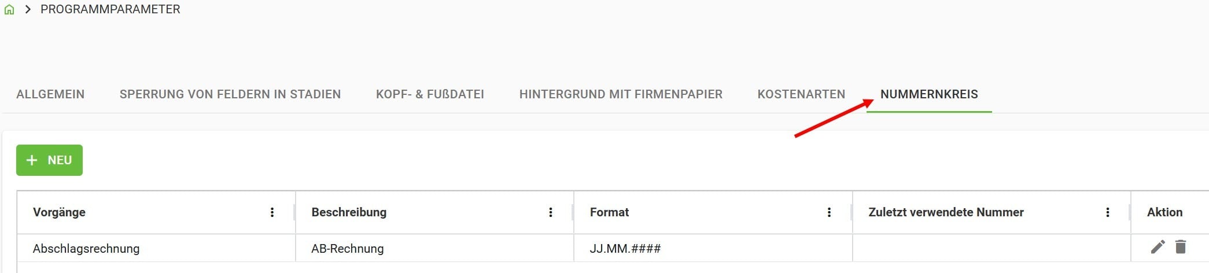Open Zuletzt verwendete Nummer column options menu
The width and height of the screenshot is (1209, 273).
coord(1108,212)
